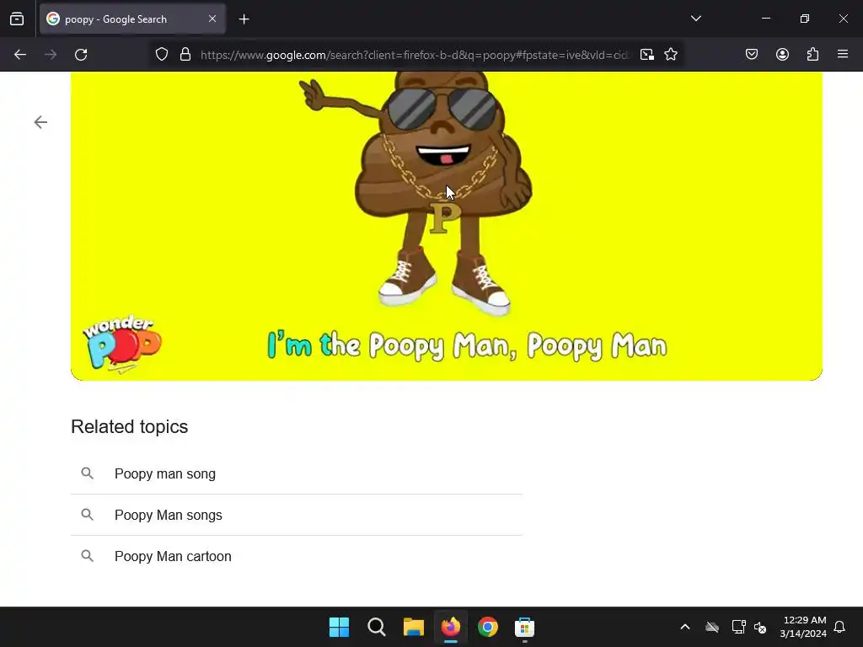This screenshot has width=863, height=647.
Task: Open the notifications bell
Action: tap(839, 627)
